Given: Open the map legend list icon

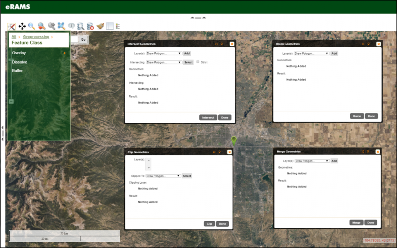Looking at the screenshot, I should 118,26.
